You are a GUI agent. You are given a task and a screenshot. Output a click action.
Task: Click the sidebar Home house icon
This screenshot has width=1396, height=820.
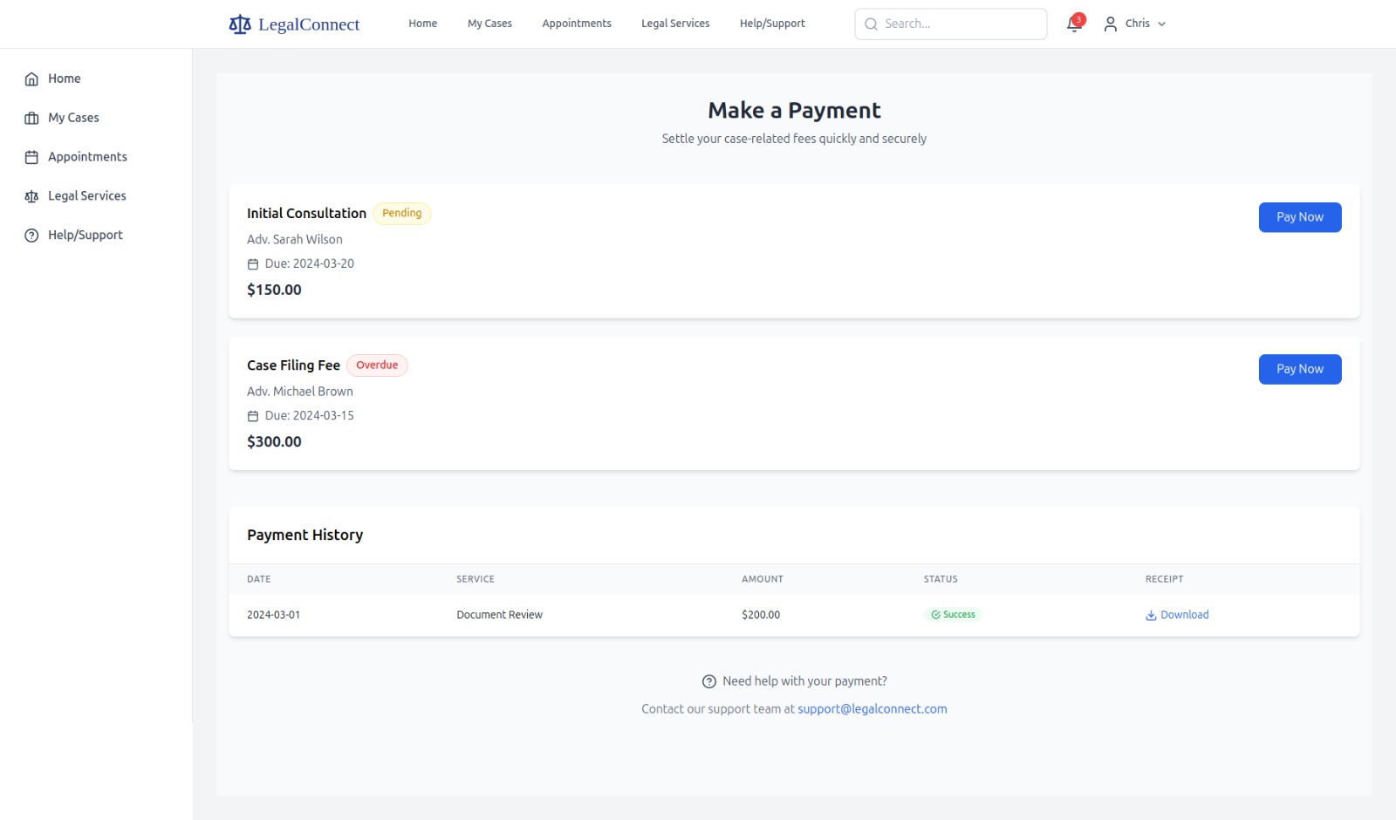point(31,79)
